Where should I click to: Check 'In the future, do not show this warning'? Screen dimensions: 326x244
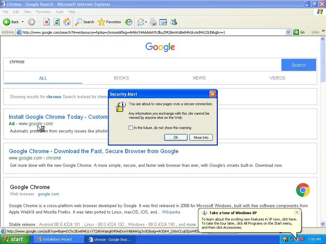131,128
